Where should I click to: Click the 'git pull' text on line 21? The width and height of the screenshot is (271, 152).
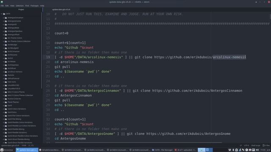click(x=62, y=67)
